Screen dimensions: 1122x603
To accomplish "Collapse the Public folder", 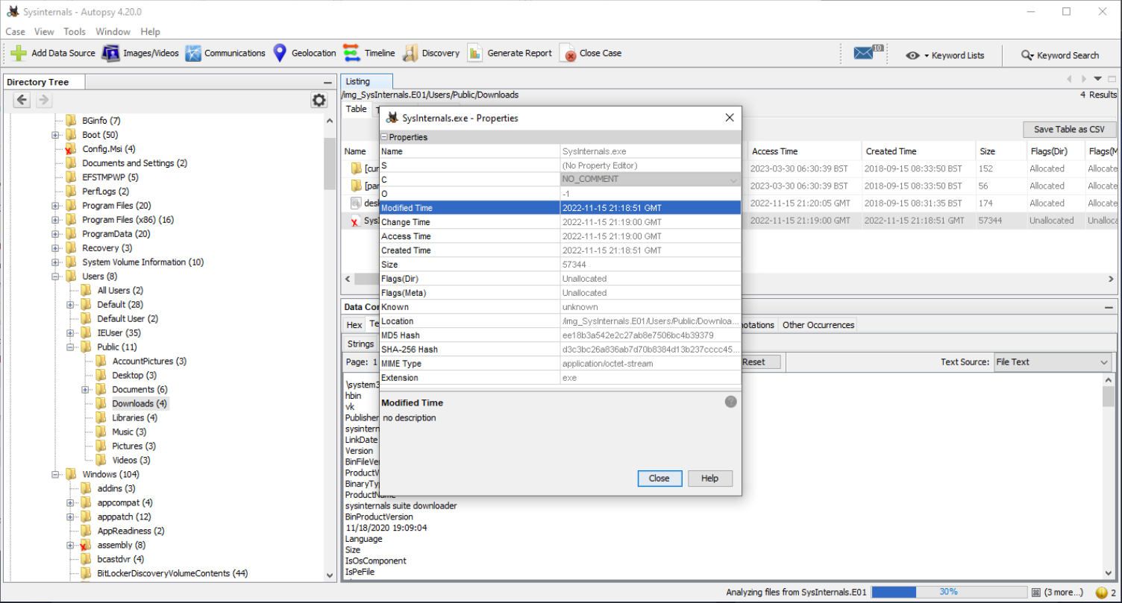I will (x=71, y=347).
